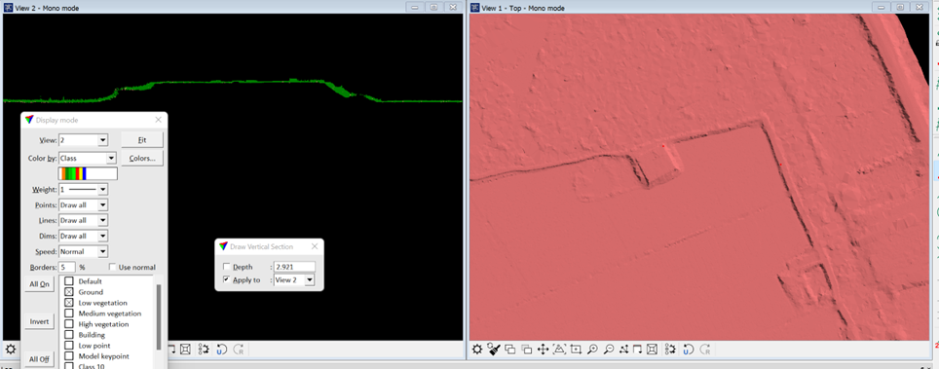
Task: Click the All On button
Action: pyautogui.click(x=40, y=284)
